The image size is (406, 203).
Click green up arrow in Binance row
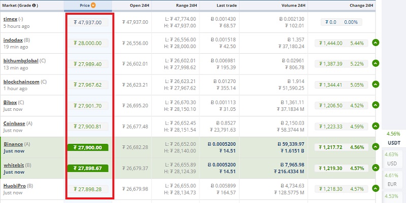point(376,147)
